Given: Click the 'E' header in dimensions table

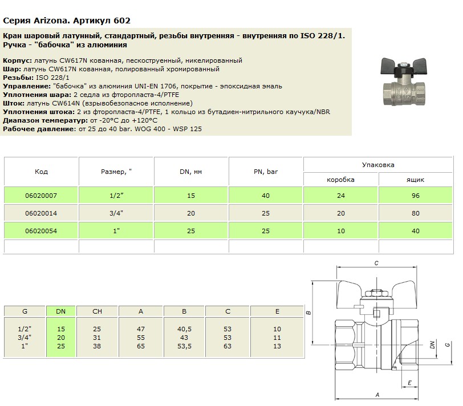Looking at the screenshot, I should [x=277, y=312].
